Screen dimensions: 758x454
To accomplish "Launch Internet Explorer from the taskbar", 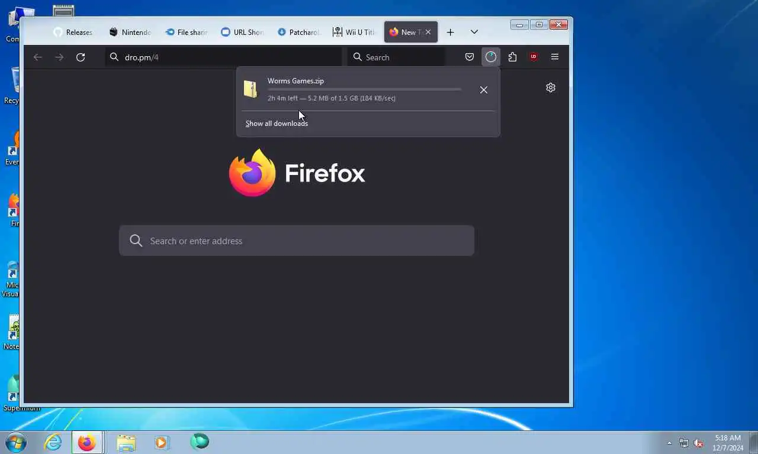I will [x=53, y=442].
